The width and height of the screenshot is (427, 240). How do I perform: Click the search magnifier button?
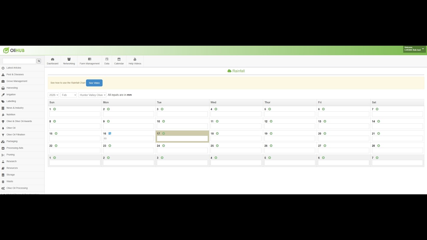coord(39,61)
